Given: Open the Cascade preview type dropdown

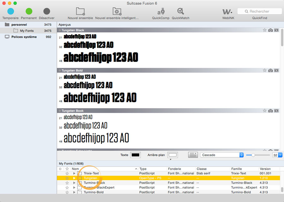Looking at the screenshot, I should point(222,155).
